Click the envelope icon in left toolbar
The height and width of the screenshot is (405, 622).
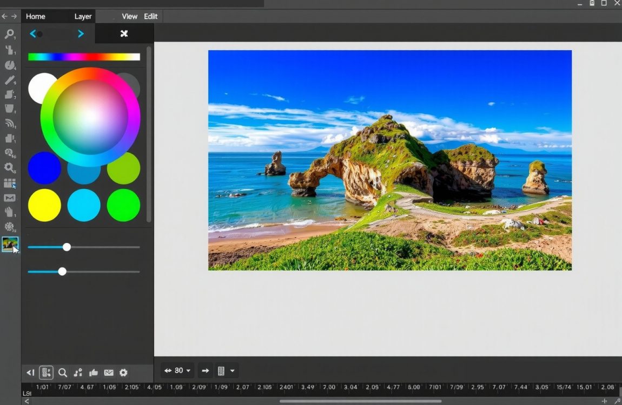pyautogui.click(x=10, y=198)
